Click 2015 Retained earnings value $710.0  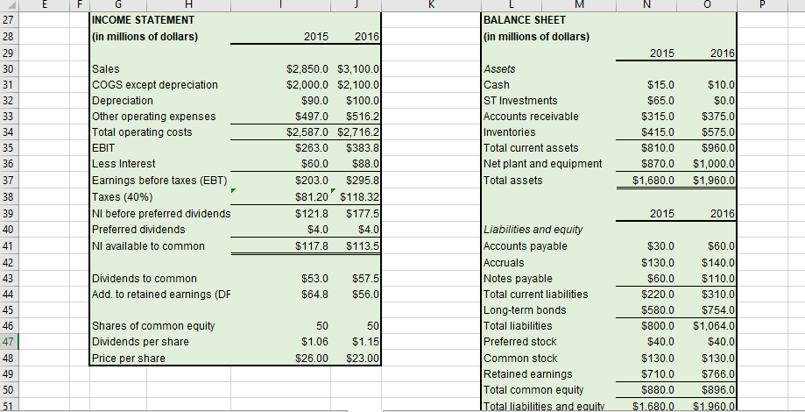pyautogui.click(x=658, y=373)
